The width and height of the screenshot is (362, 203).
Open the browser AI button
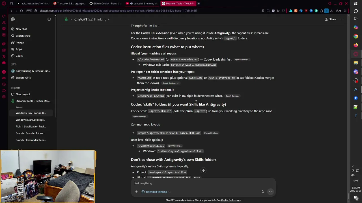[338, 11]
